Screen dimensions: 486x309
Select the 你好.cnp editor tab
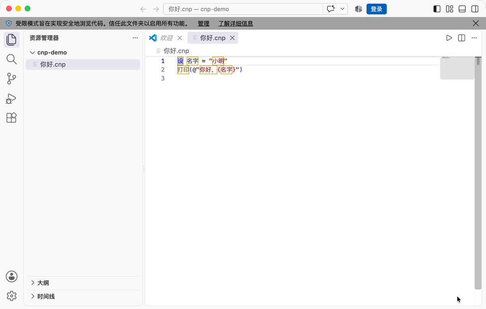coord(213,38)
